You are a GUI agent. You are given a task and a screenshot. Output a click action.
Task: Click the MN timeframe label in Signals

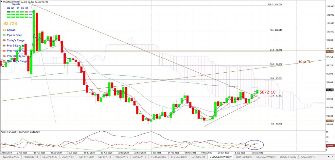[x=8, y=8]
